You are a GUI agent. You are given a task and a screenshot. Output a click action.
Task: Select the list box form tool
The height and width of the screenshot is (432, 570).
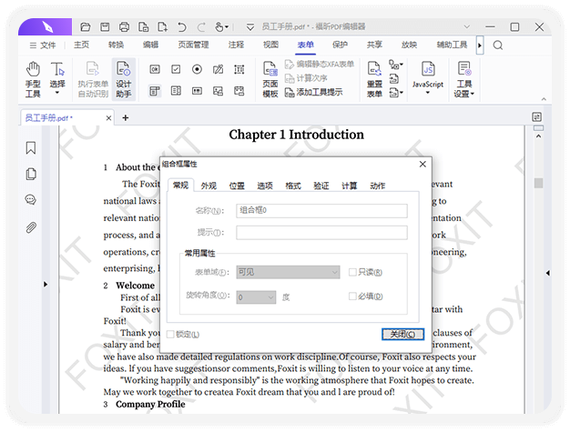[x=176, y=91]
